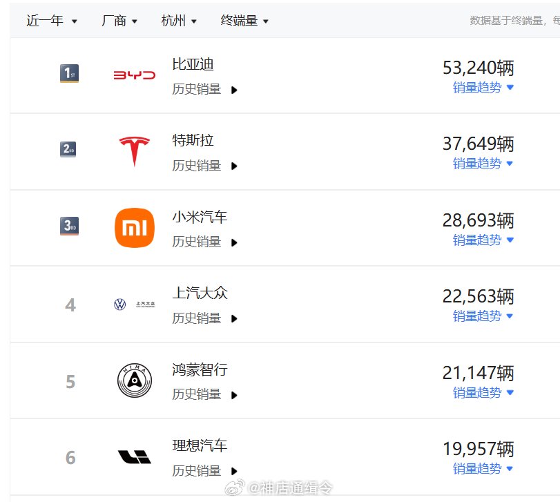Open 小米汽车 brand name link
The width and height of the screenshot is (560, 502).
[x=200, y=217]
